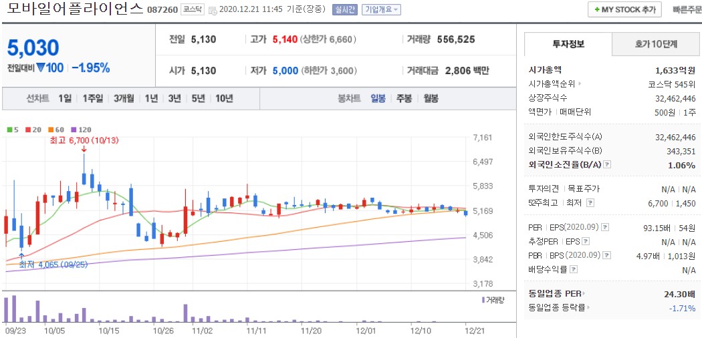Click the stock code 087260

pyautogui.click(x=162, y=10)
